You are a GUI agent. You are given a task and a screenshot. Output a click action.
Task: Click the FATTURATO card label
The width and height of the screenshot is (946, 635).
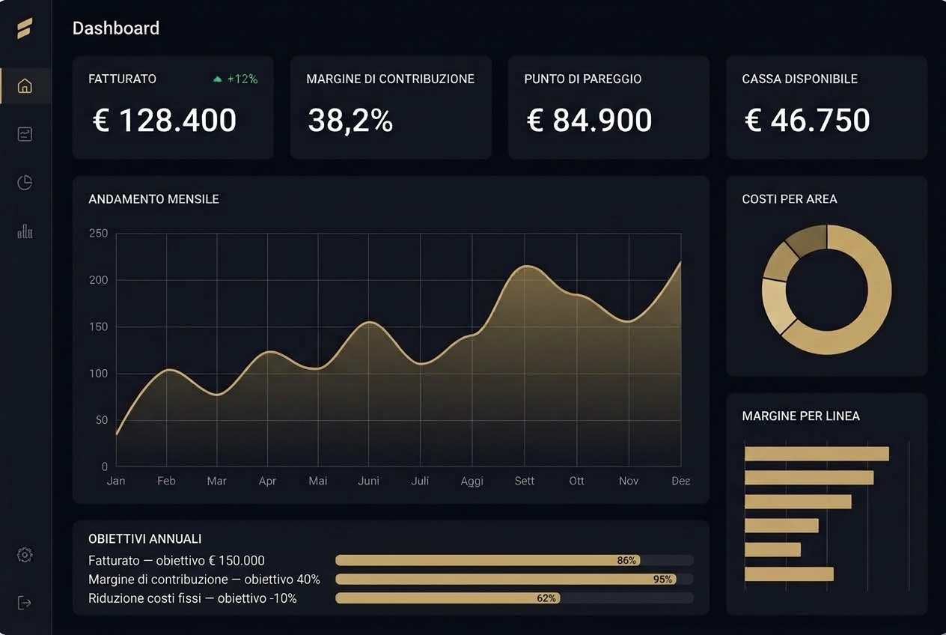122,79
